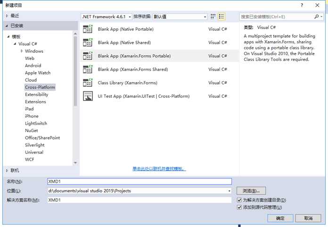Click the project name input field
The height and width of the screenshot is (227, 328).
point(139,181)
